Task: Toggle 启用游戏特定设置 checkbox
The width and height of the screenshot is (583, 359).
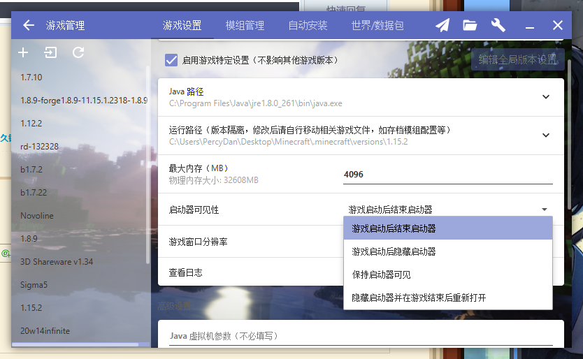Action: [171, 60]
